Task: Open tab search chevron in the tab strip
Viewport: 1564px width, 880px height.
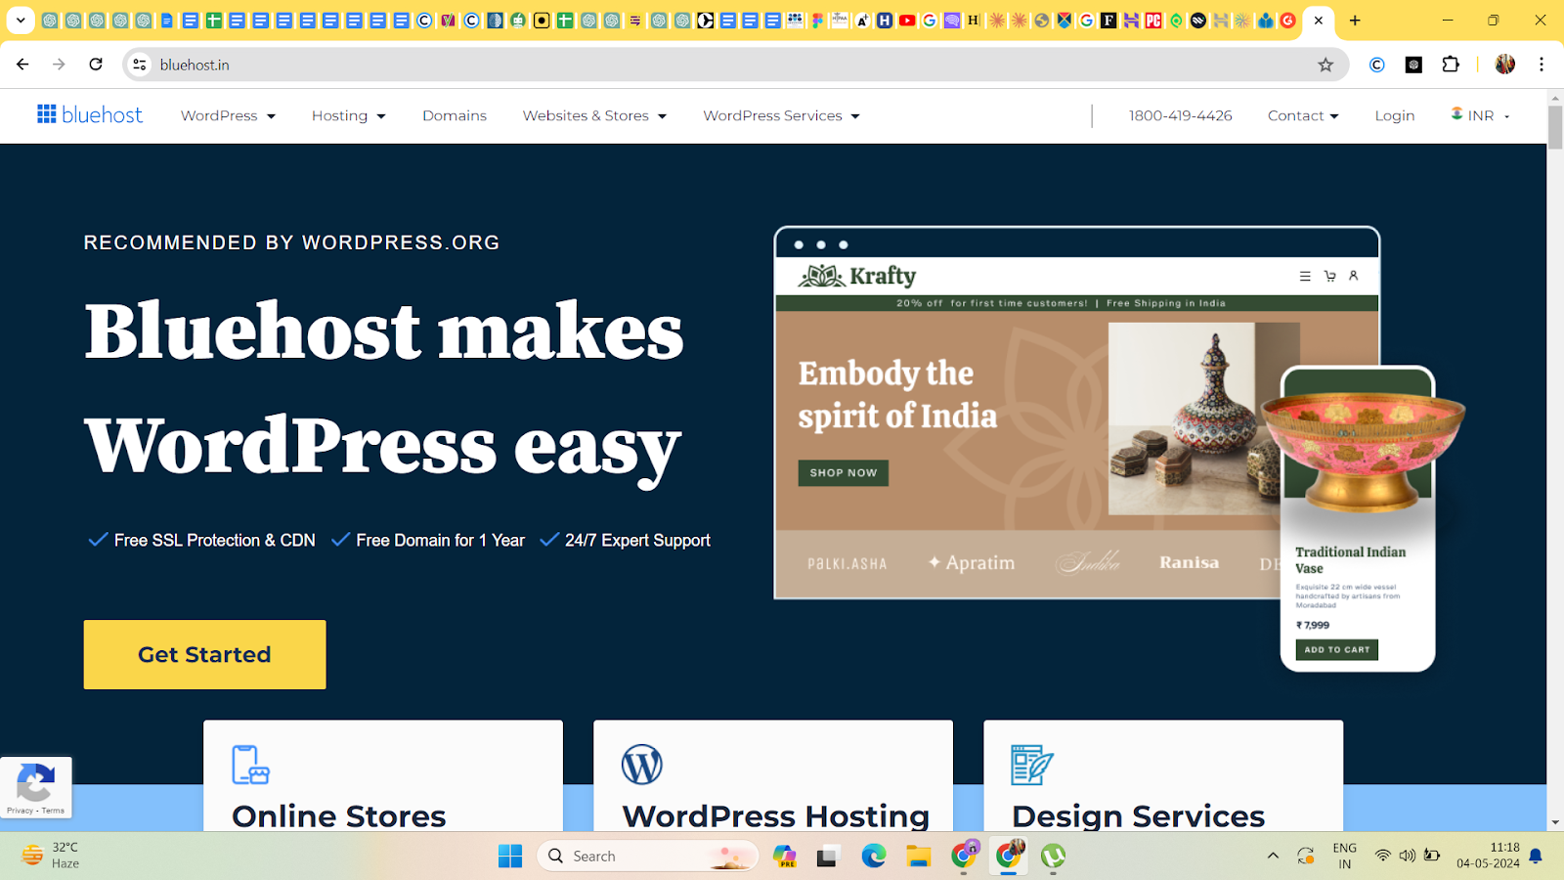Action: pos(21,21)
